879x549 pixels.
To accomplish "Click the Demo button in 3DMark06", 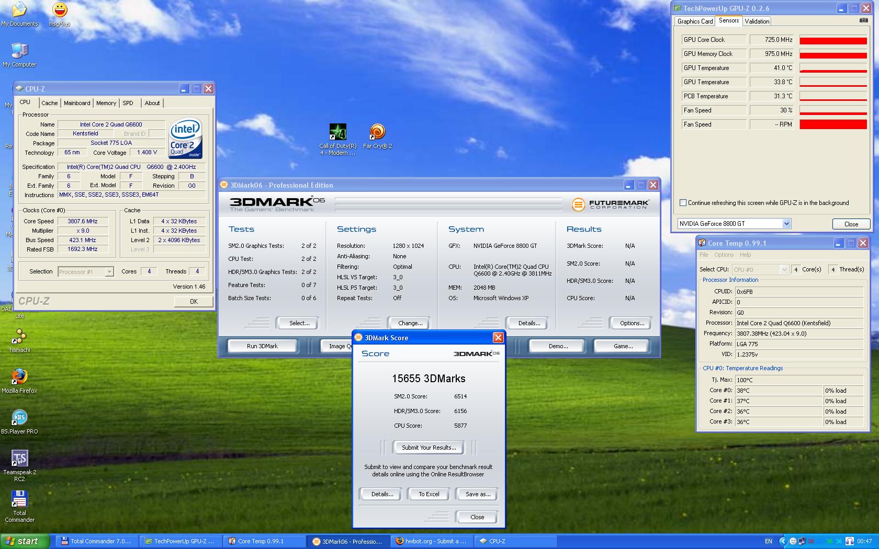I will pos(558,346).
